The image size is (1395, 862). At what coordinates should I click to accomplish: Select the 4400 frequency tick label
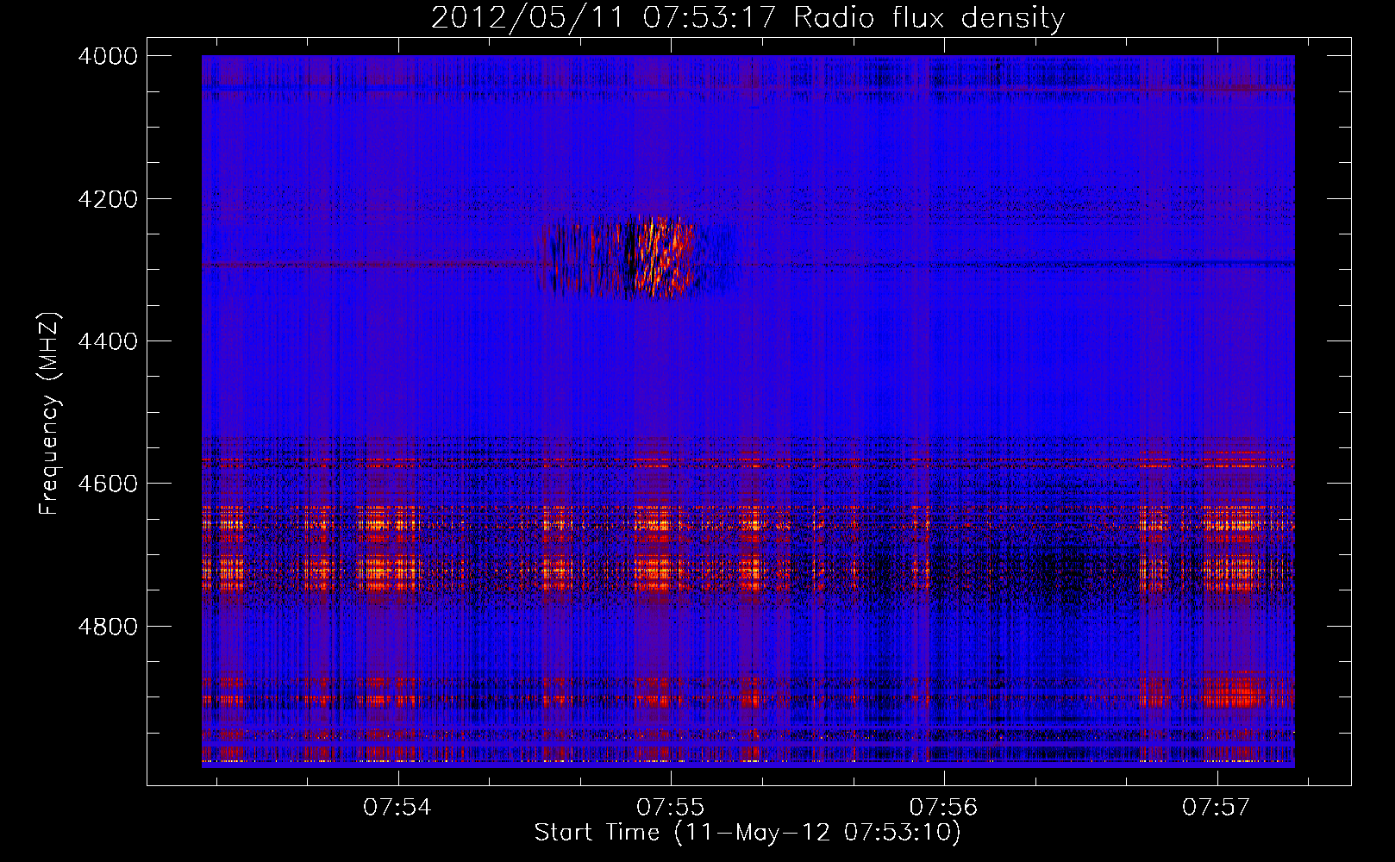(x=108, y=341)
